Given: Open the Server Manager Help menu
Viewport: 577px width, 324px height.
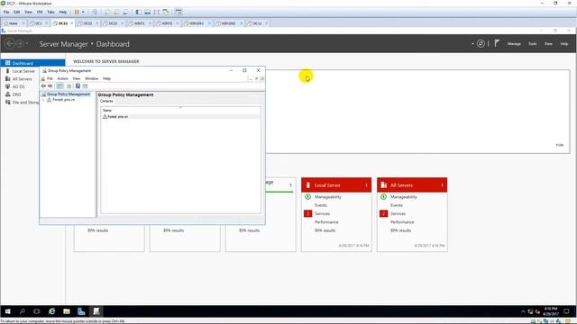Looking at the screenshot, I should (x=564, y=44).
